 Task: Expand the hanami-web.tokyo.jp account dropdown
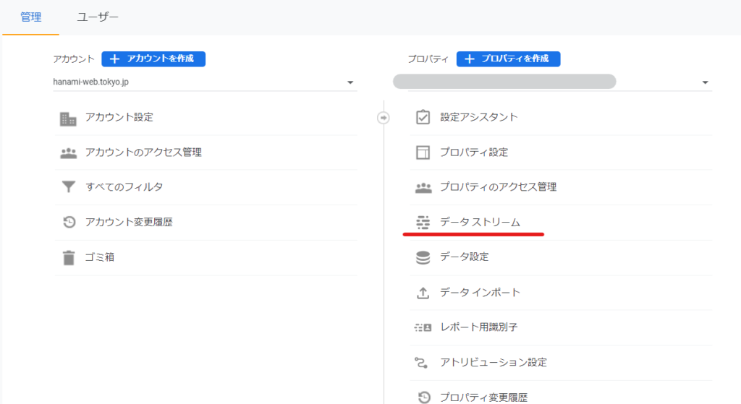pyautogui.click(x=350, y=82)
